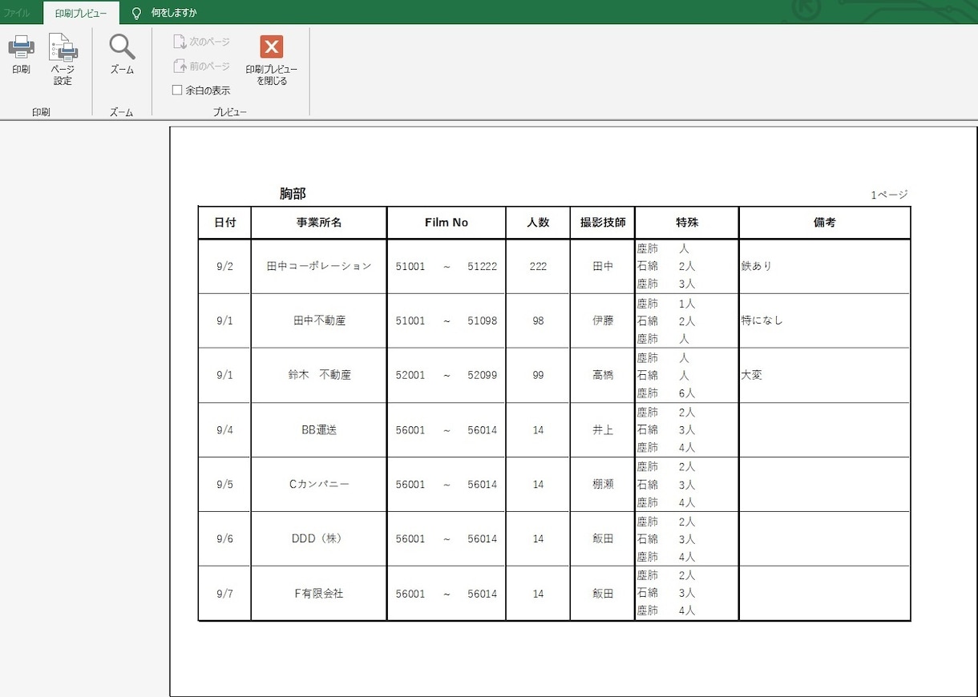
Task: Click the 51222 film number
Action: 483,266
